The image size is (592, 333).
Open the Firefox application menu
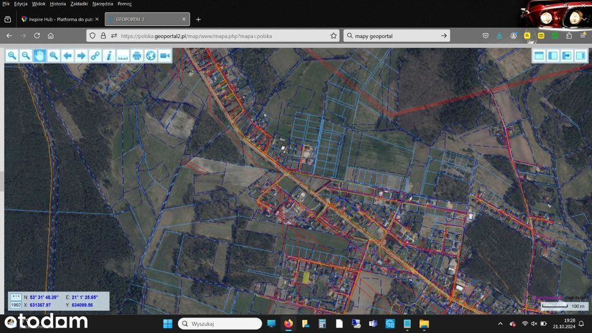tap(583, 36)
